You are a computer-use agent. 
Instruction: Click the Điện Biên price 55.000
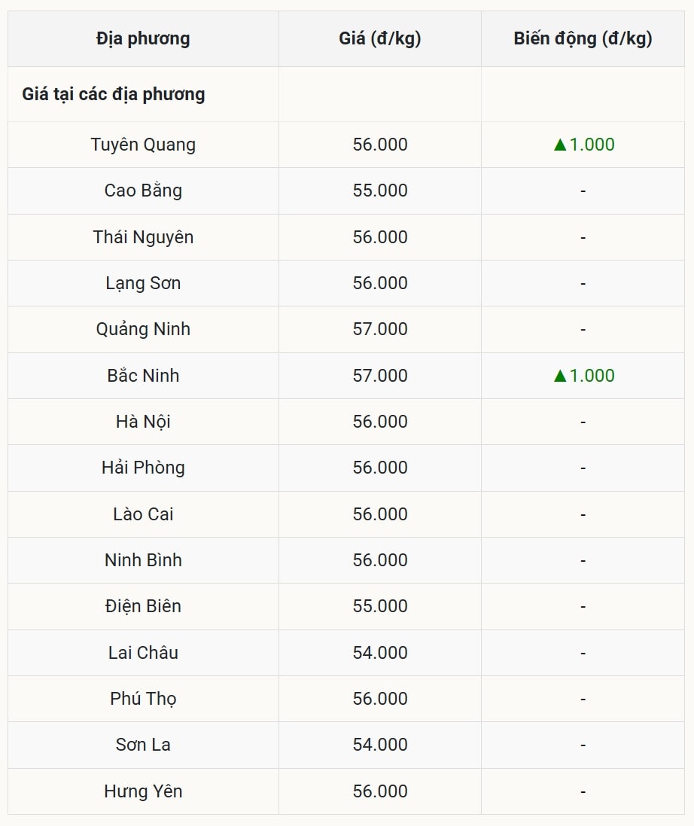380,606
